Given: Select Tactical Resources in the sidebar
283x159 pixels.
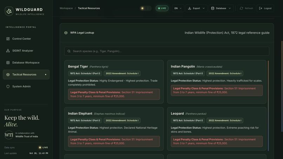Looking at the screenshot, I should (26, 74).
